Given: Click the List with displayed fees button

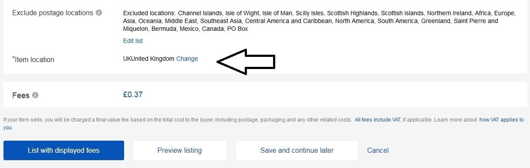Looking at the screenshot, I should pyautogui.click(x=64, y=150).
